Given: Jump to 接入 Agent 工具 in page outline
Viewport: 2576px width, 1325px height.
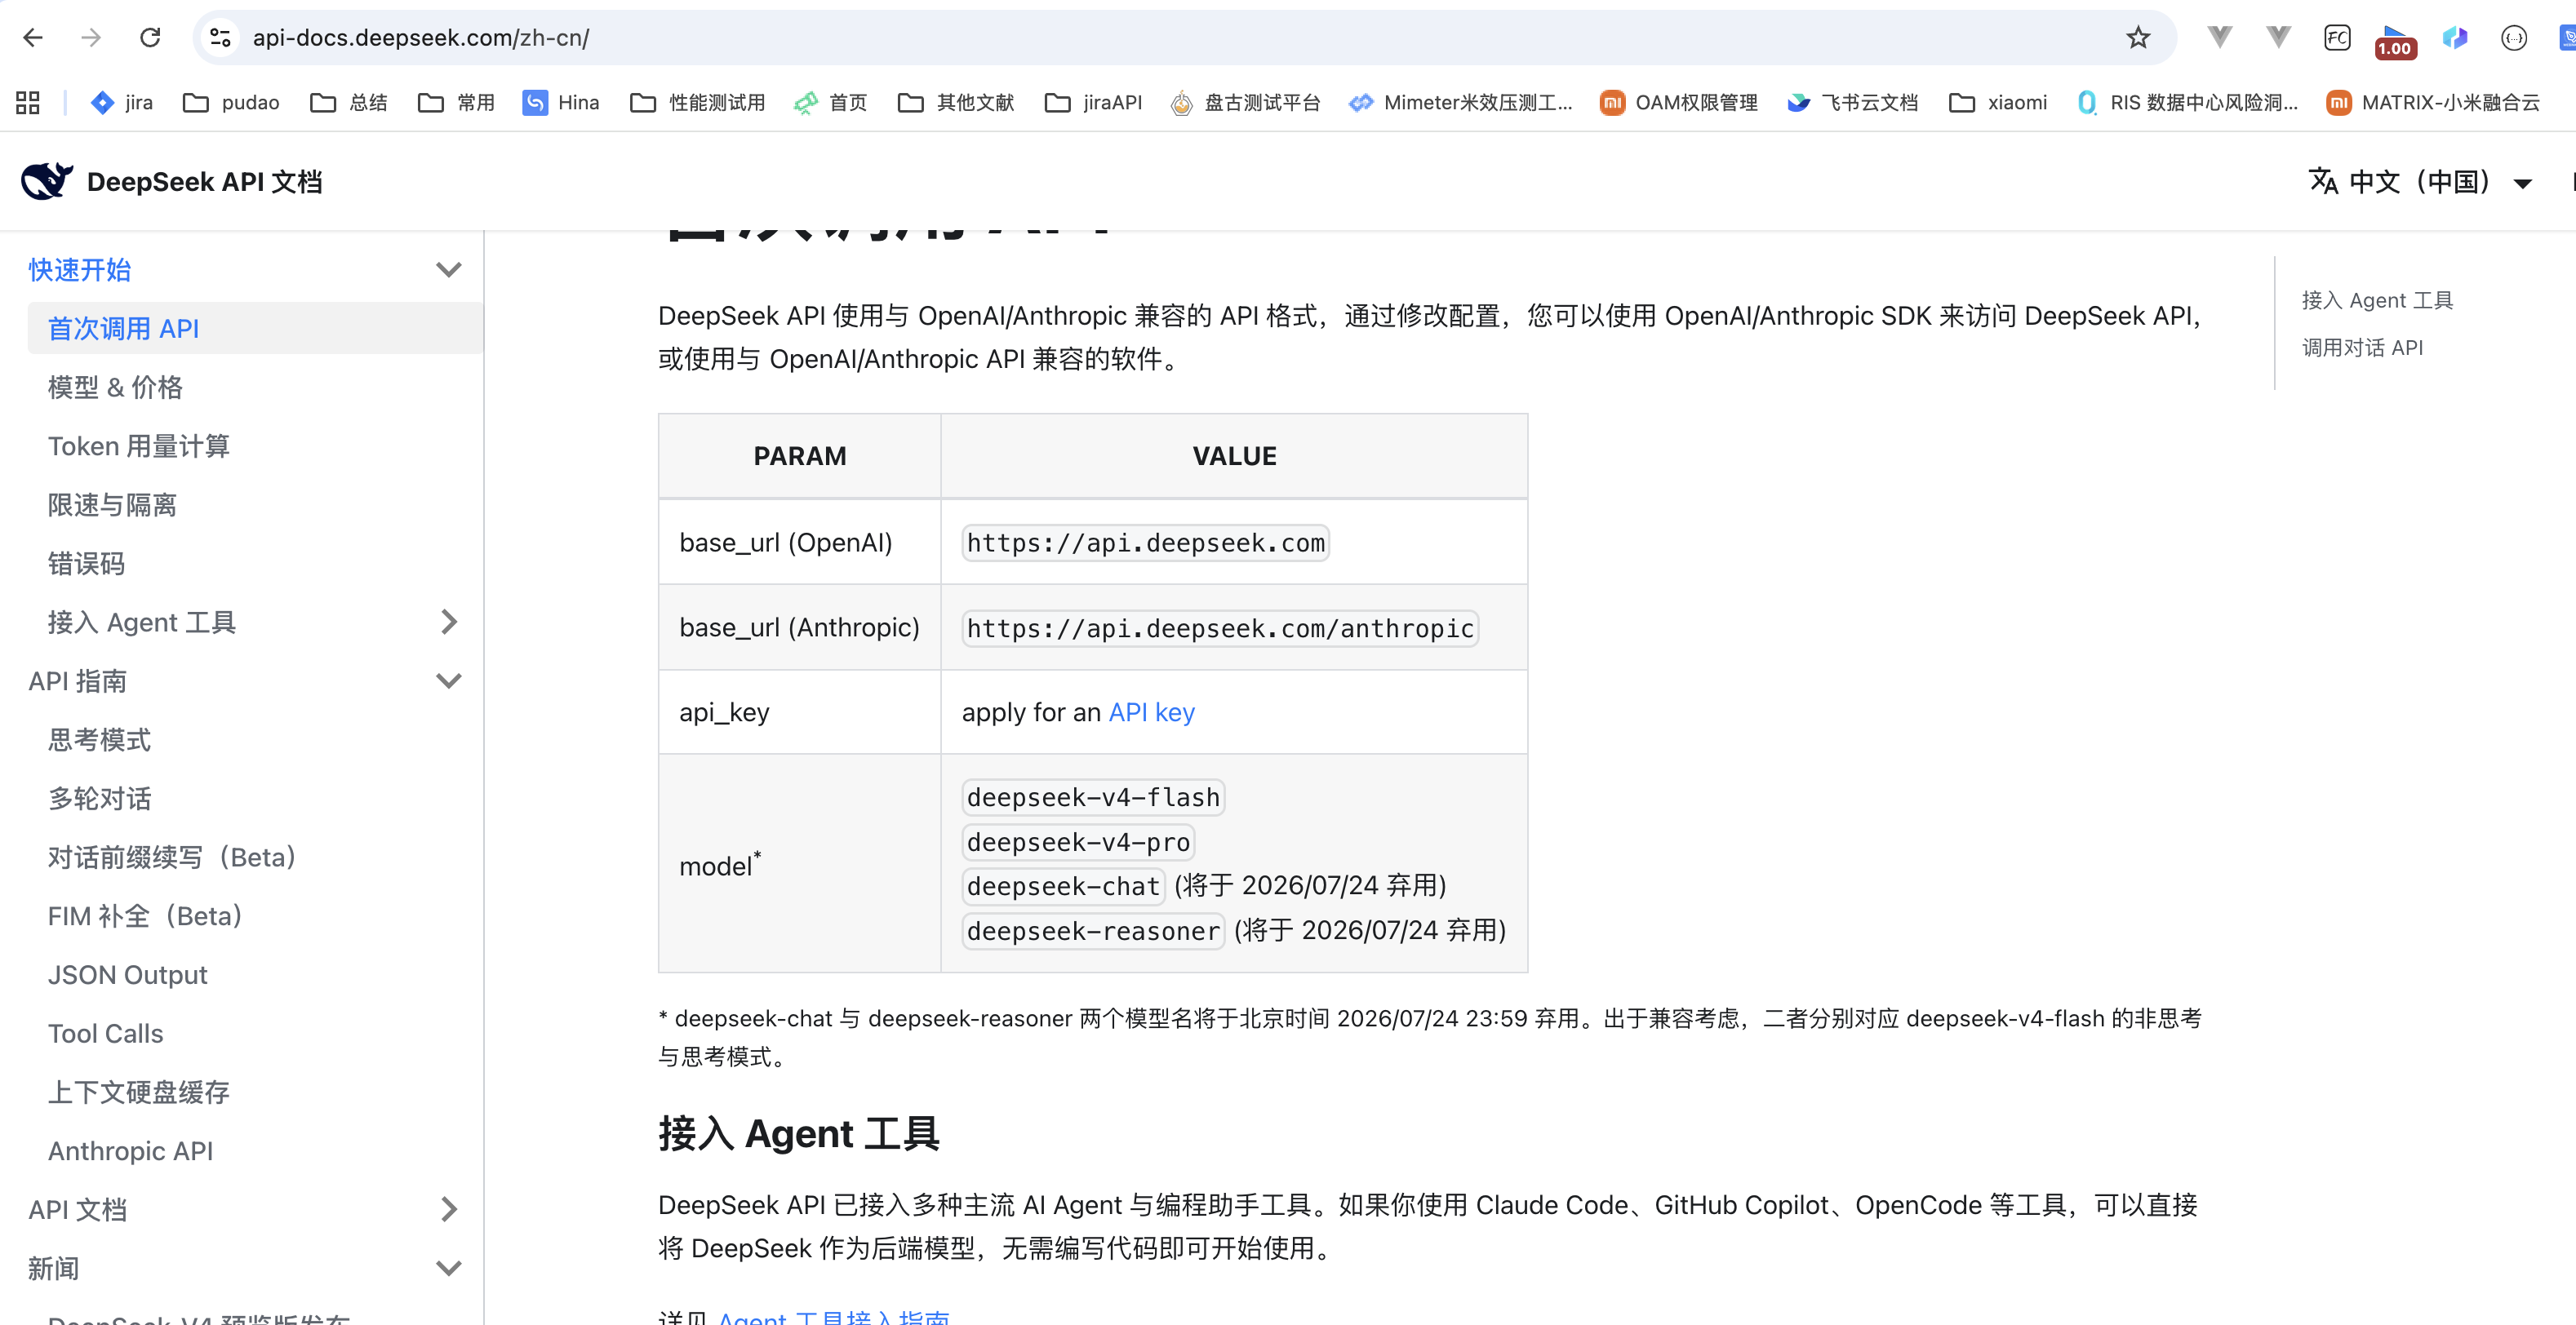Looking at the screenshot, I should click(2377, 299).
